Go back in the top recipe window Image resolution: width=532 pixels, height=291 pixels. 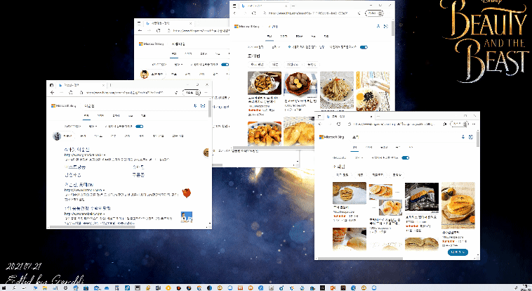[x=235, y=13]
